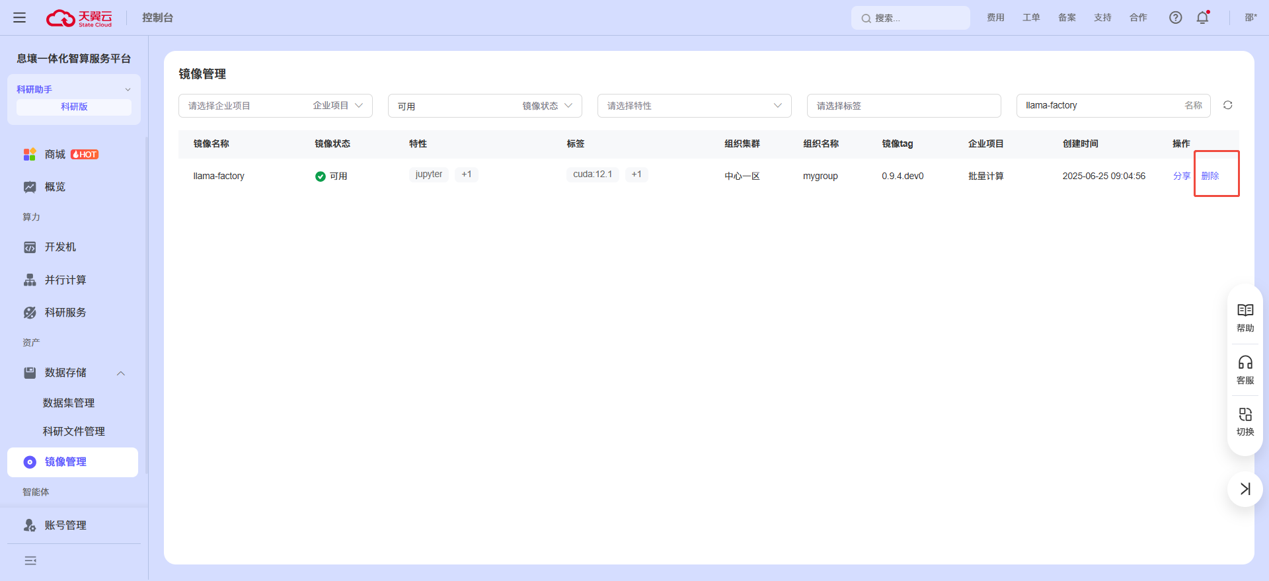Collapse the sidebar using bottom icon
1269x581 pixels.
pos(30,561)
